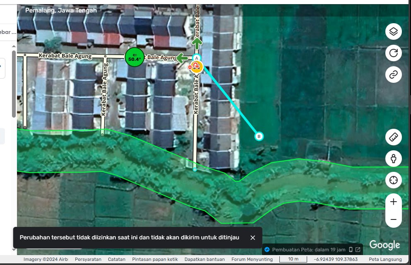Dismiss the change-not-allowed notification
Image resolution: width=411 pixels, height=265 pixels.
(x=253, y=238)
